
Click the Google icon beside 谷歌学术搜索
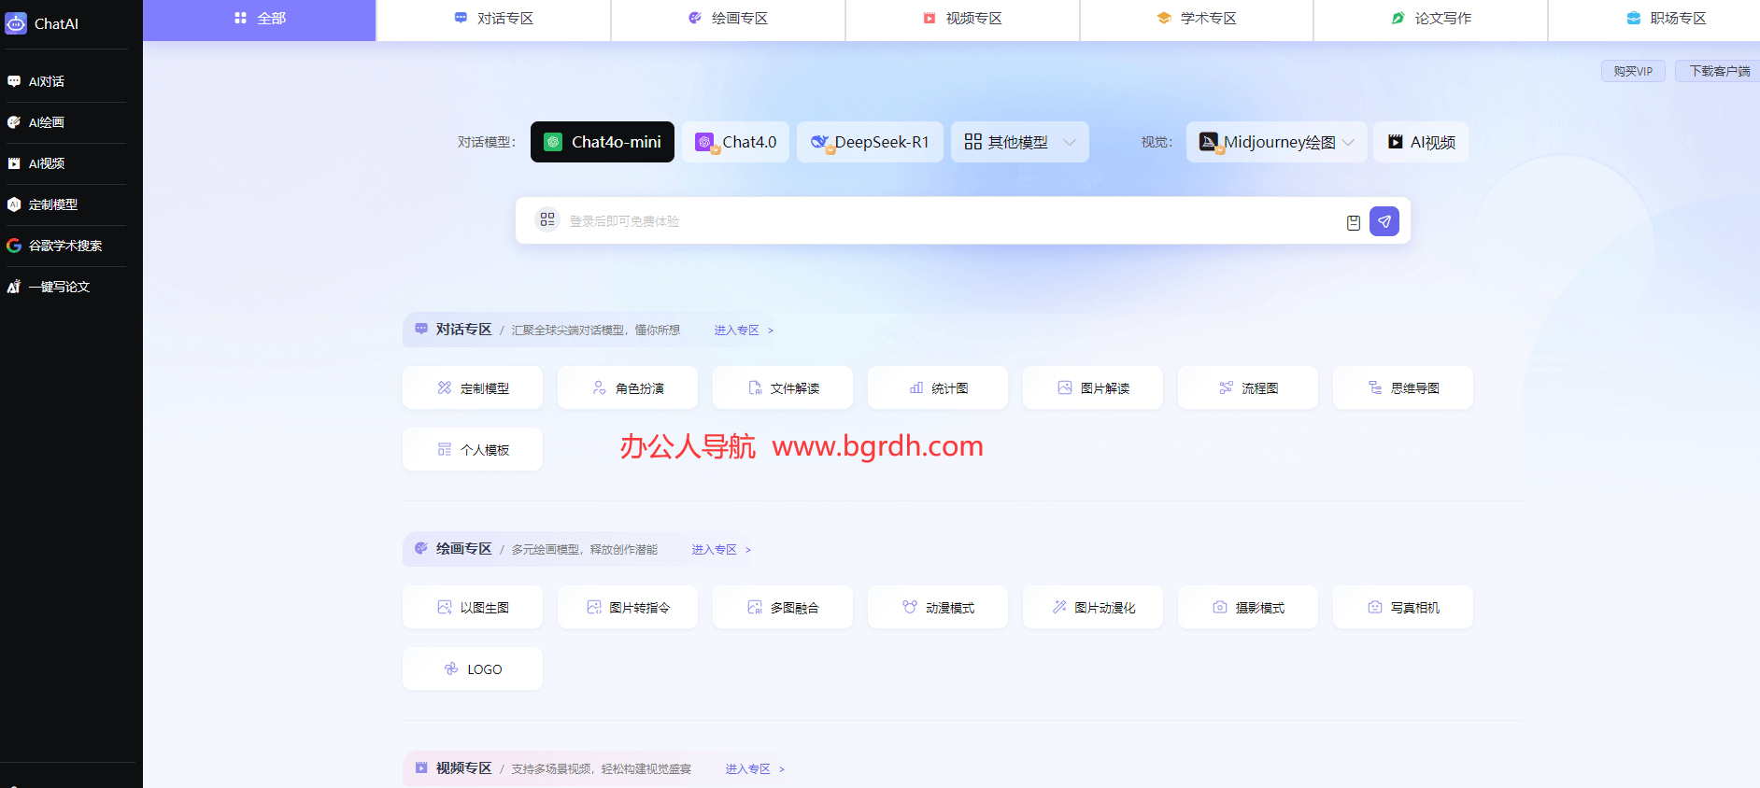click(x=14, y=246)
